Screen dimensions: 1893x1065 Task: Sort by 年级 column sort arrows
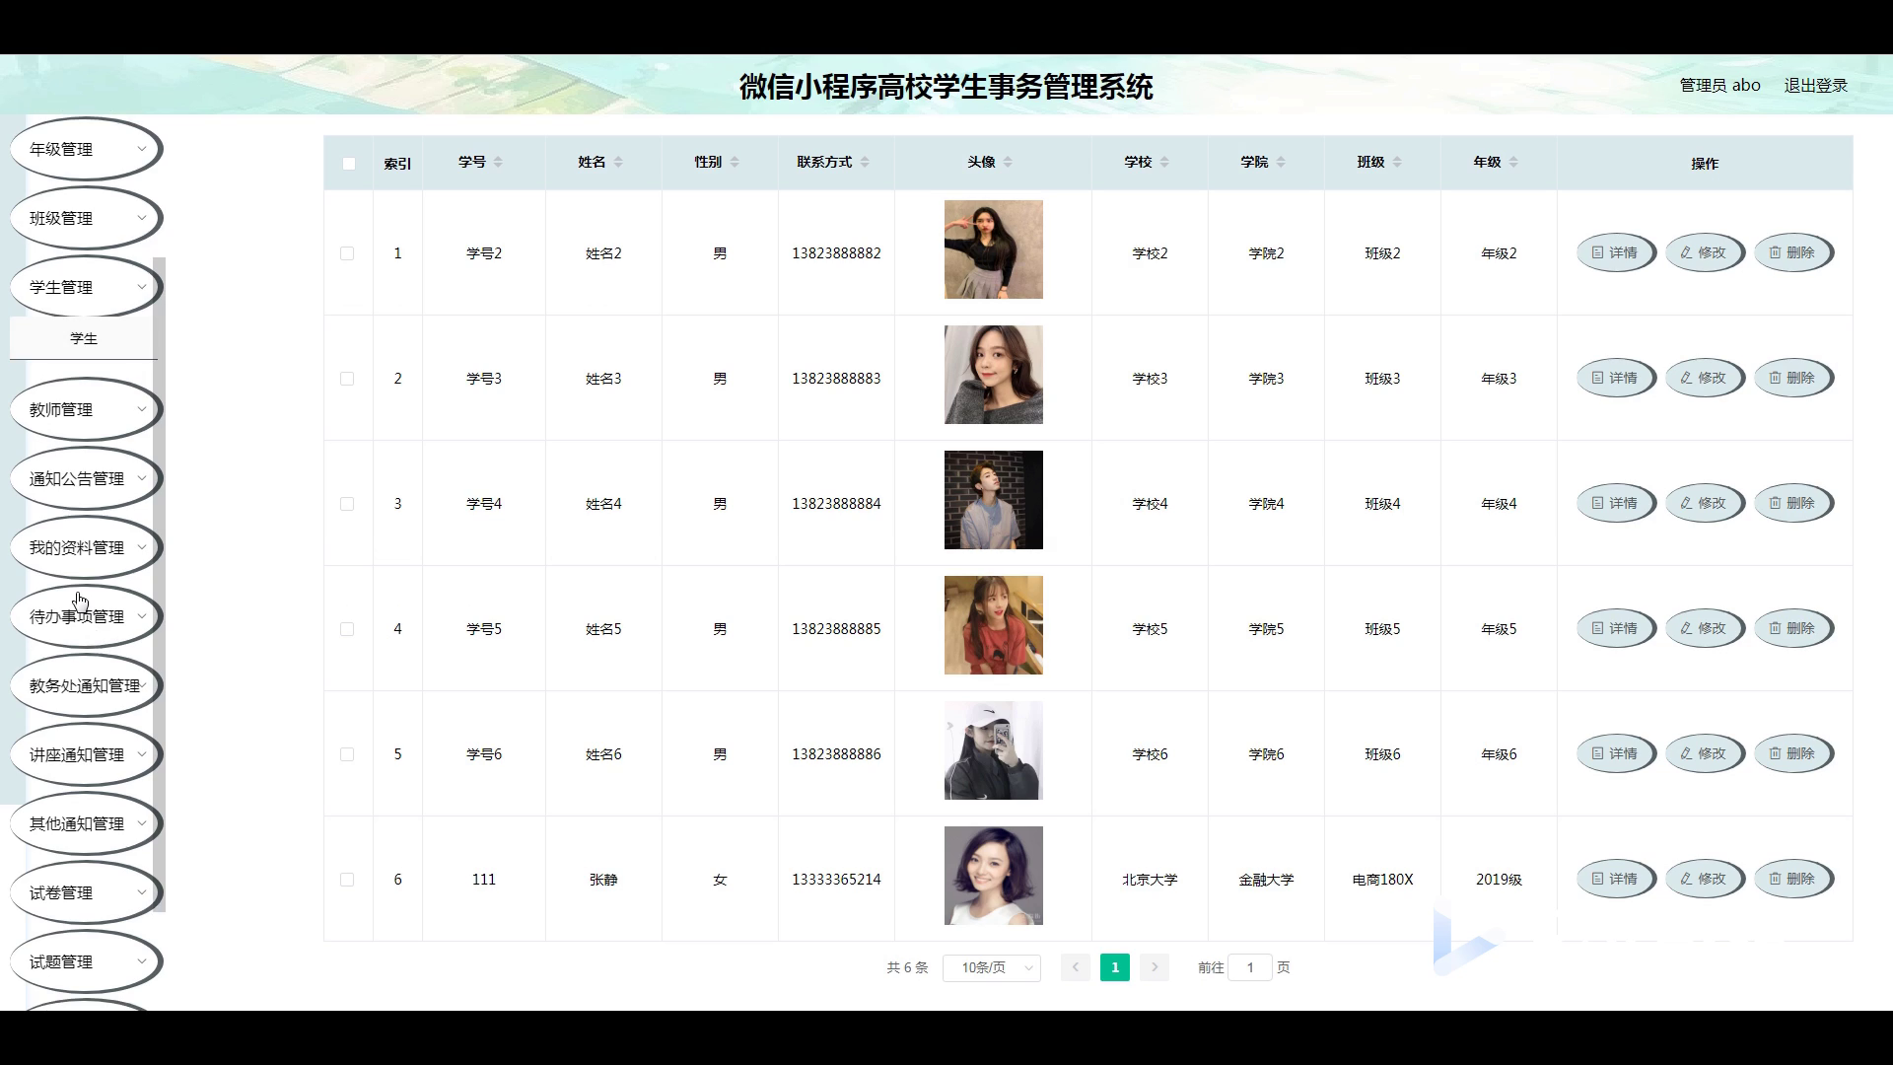(x=1513, y=163)
